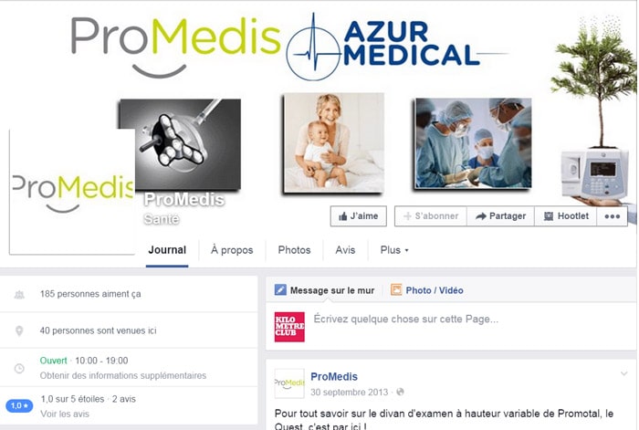Click Obtenir des informations supplémentaires link
Image resolution: width=639 pixels, height=430 pixels.
tap(123, 375)
